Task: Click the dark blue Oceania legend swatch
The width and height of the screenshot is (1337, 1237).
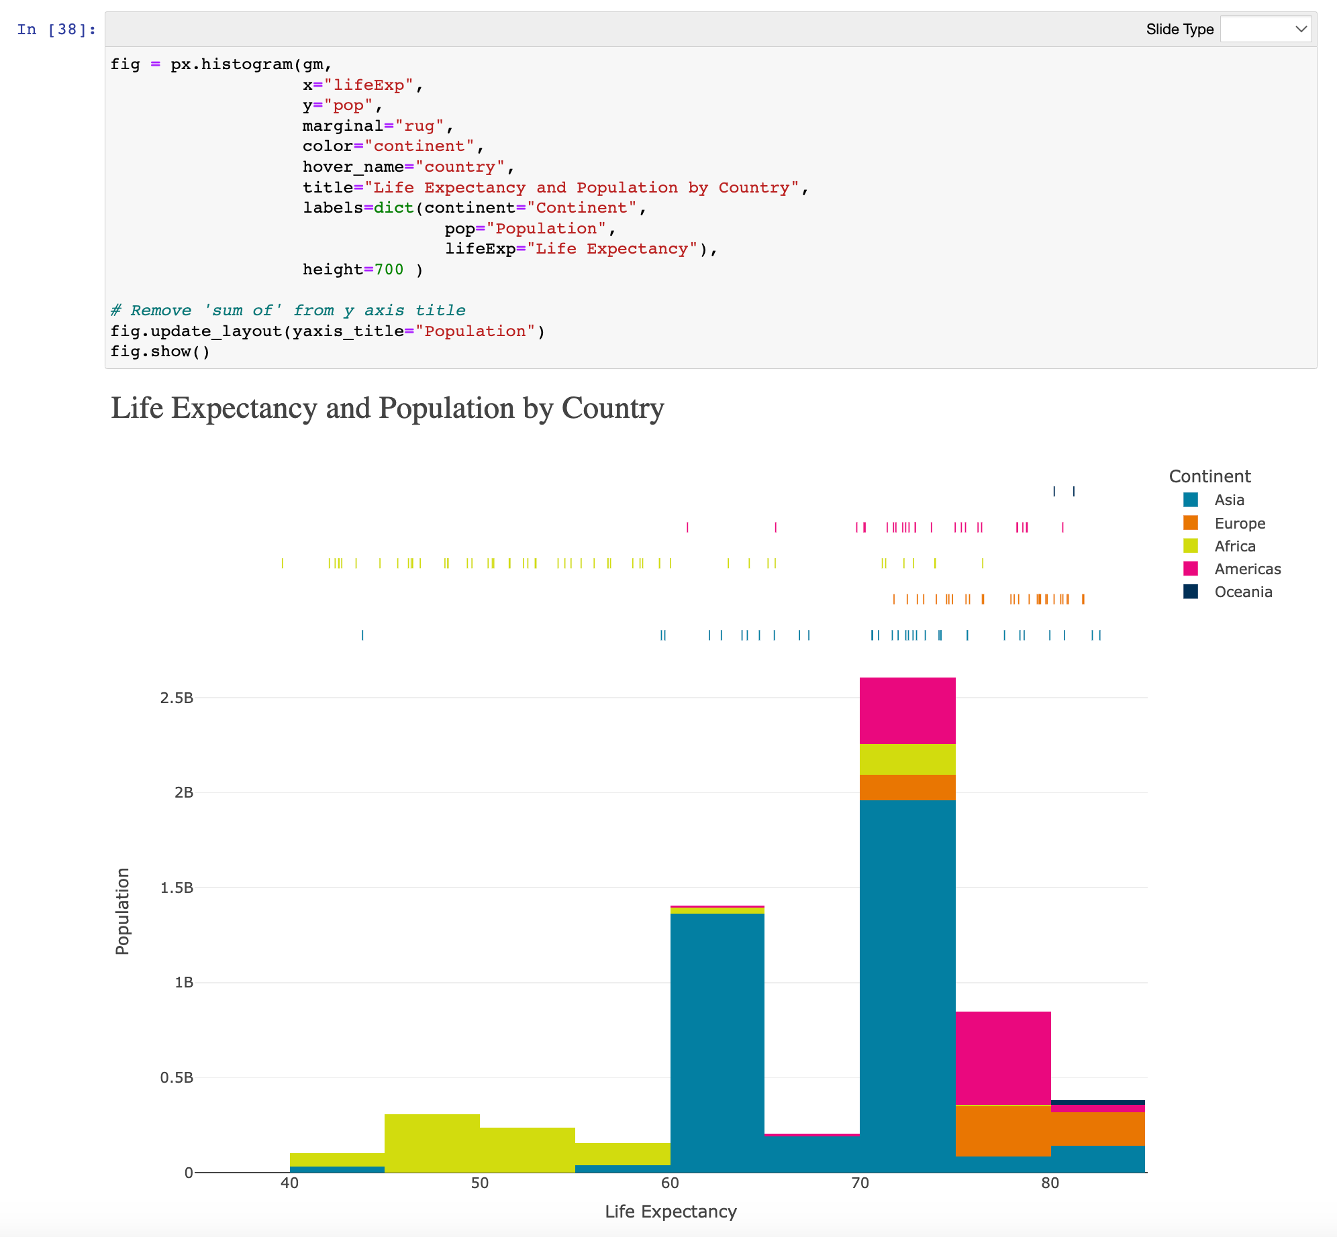Action: pyautogui.click(x=1191, y=592)
